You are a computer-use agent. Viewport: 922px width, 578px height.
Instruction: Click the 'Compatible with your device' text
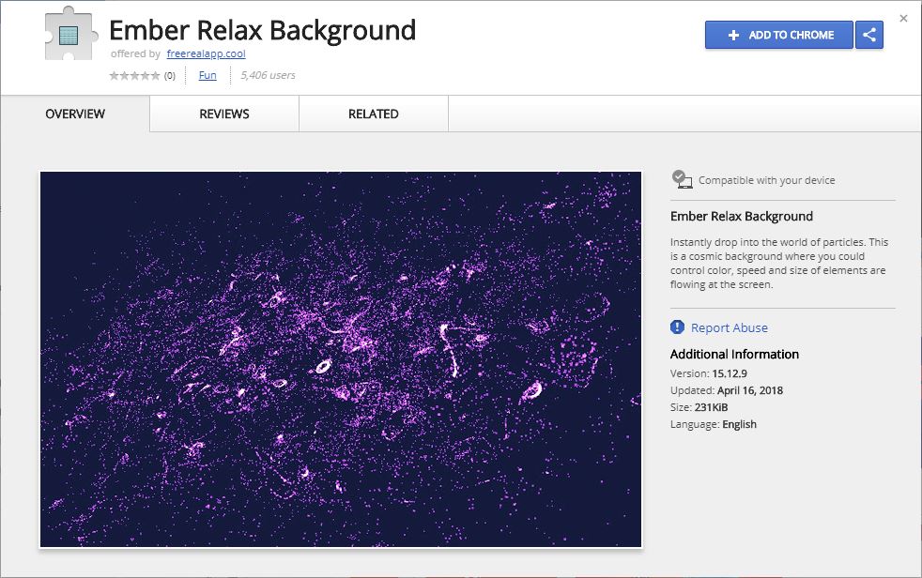point(767,180)
